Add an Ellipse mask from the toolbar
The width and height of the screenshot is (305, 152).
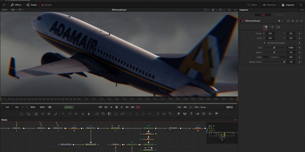[137, 114]
